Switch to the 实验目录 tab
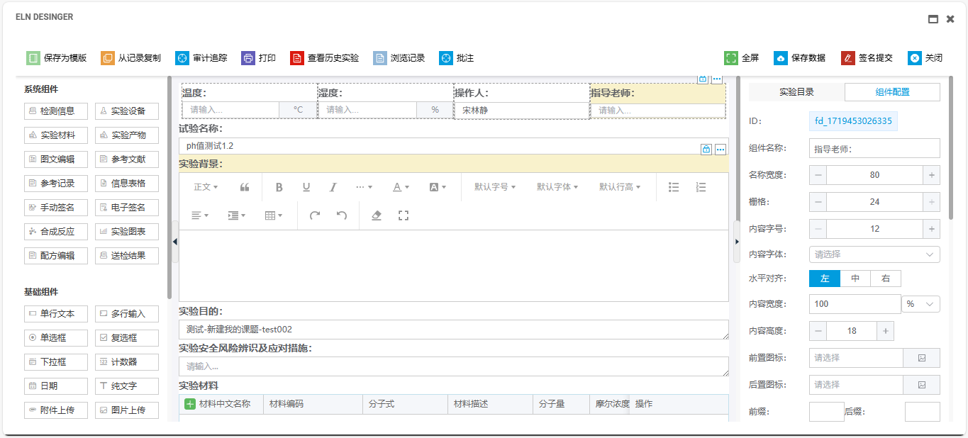968x438 pixels. tap(796, 92)
